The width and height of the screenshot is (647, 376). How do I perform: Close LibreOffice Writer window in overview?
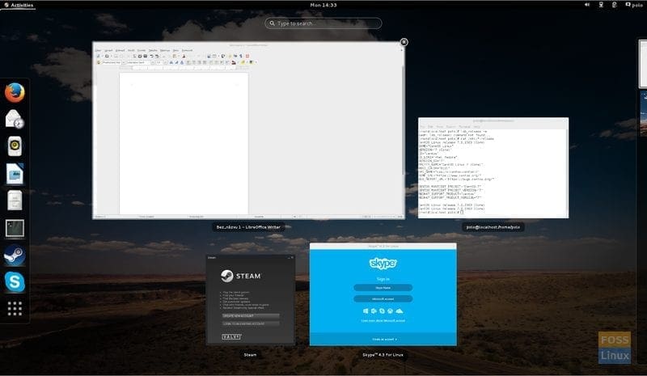[404, 42]
